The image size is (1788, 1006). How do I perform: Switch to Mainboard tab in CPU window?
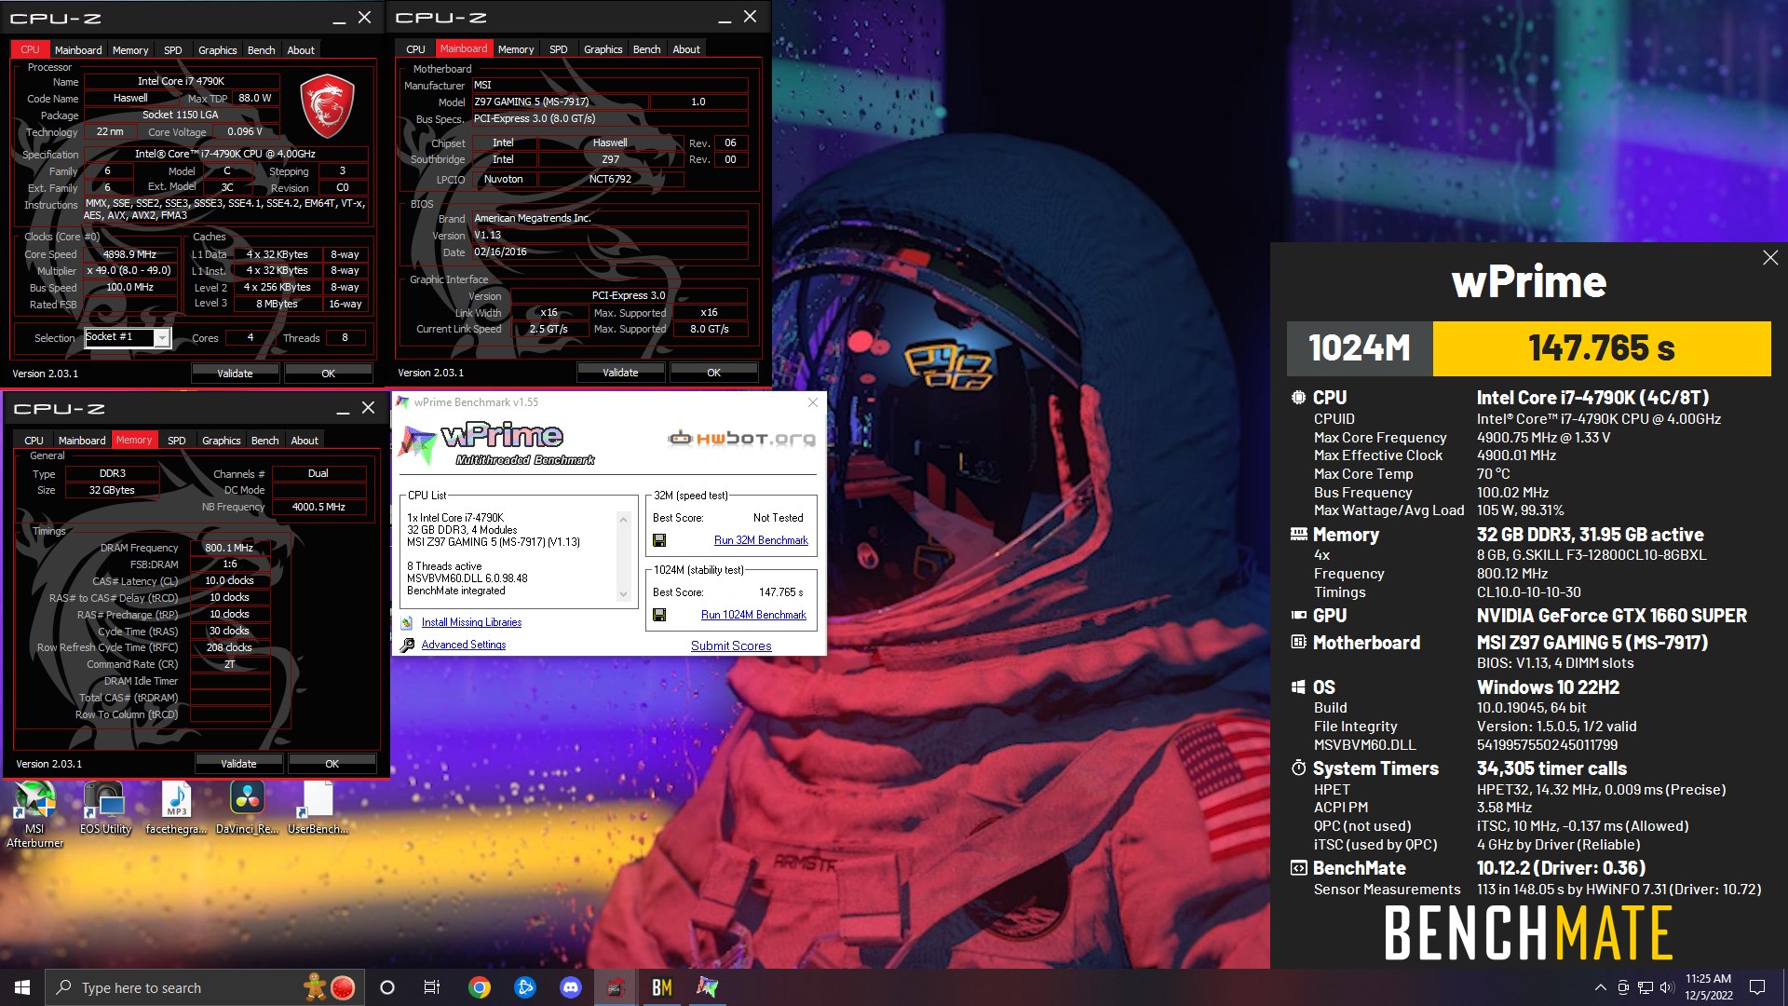78,50
